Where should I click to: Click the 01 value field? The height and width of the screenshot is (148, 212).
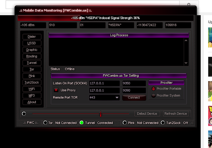coord(93,25)
